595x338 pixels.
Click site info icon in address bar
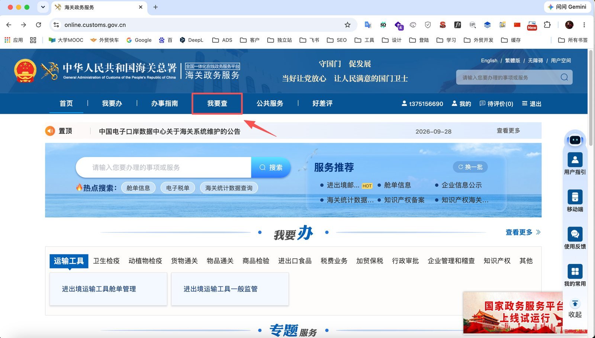pyautogui.click(x=56, y=25)
